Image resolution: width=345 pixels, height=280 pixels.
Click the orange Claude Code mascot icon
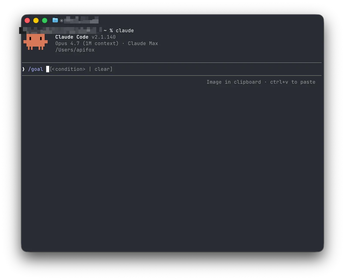click(x=35, y=42)
